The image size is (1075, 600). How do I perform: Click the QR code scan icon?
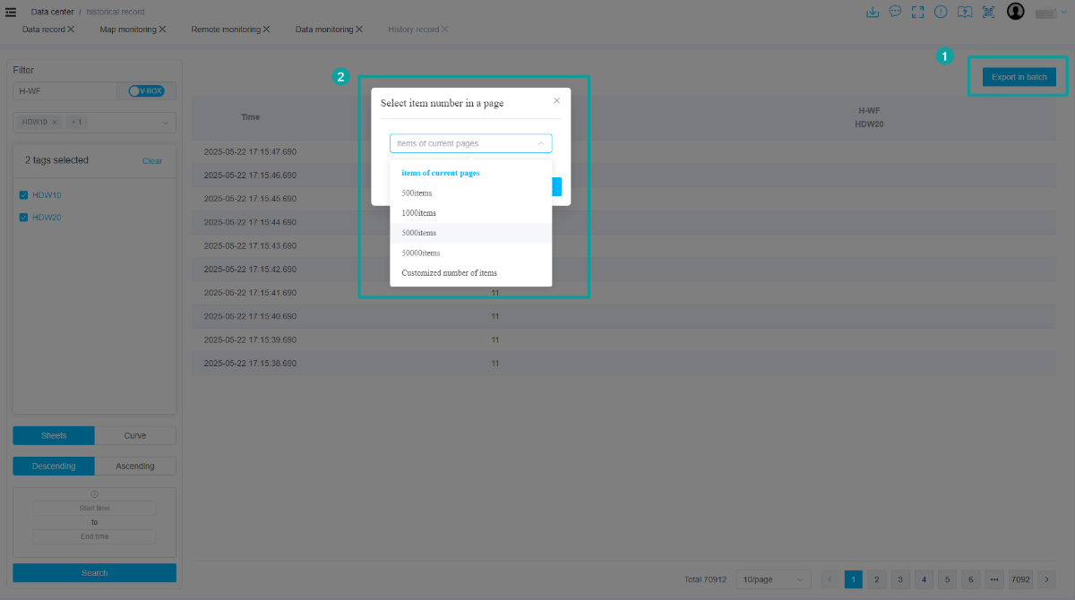[988, 12]
